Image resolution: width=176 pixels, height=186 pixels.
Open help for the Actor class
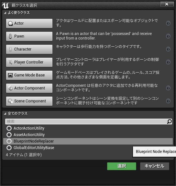[x=168, y=23]
